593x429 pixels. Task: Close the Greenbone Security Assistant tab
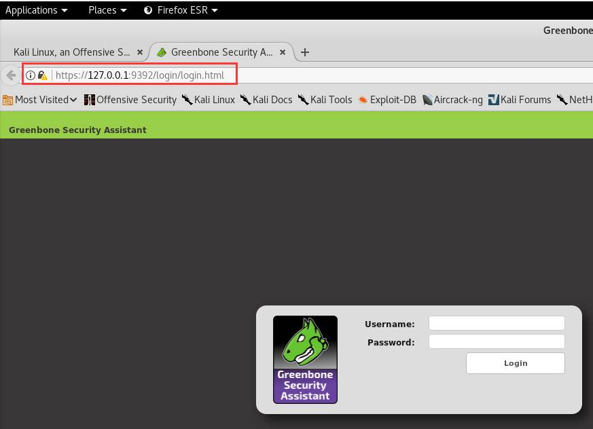pyautogui.click(x=283, y=52)
